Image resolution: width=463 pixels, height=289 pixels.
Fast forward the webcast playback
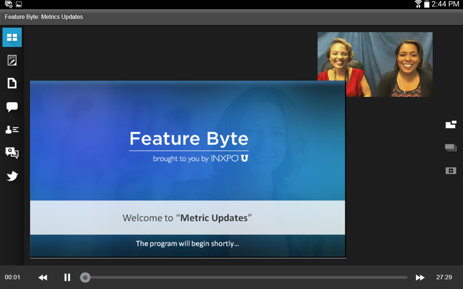pos(420,277)
